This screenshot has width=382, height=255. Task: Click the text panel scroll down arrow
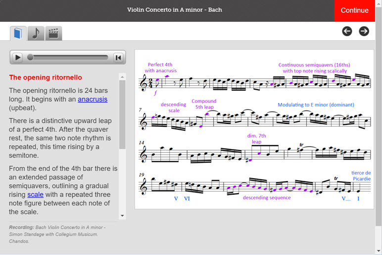coord(122,216)
